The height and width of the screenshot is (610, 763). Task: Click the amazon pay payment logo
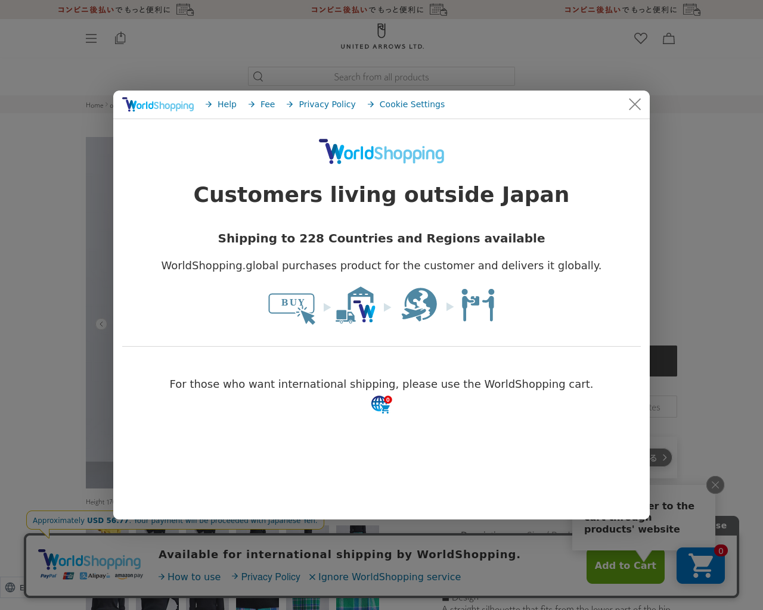click(x=129, y=576)
